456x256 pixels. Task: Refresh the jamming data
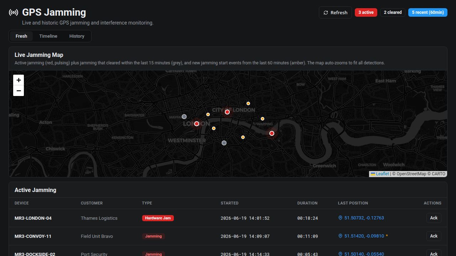point(335,12)
